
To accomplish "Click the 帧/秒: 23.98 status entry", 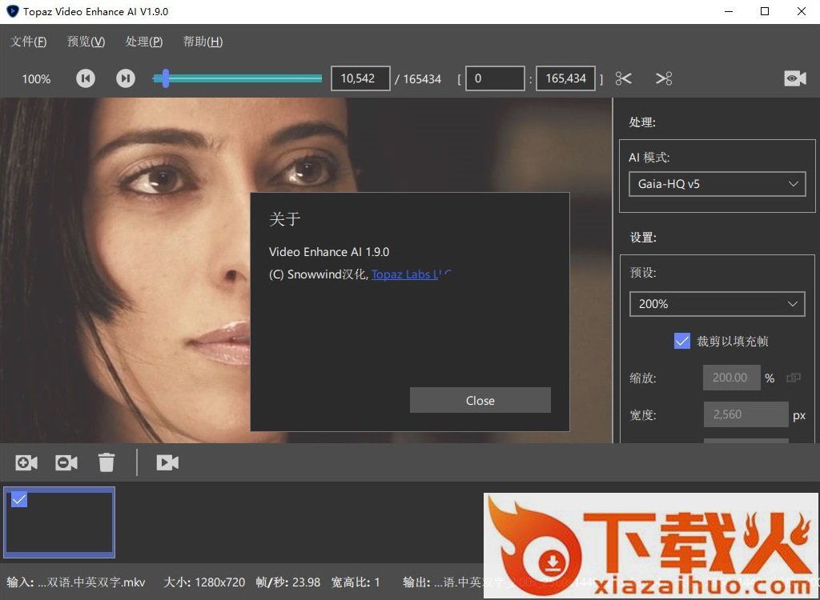I will pyautogui.click(x=288, y=582).
